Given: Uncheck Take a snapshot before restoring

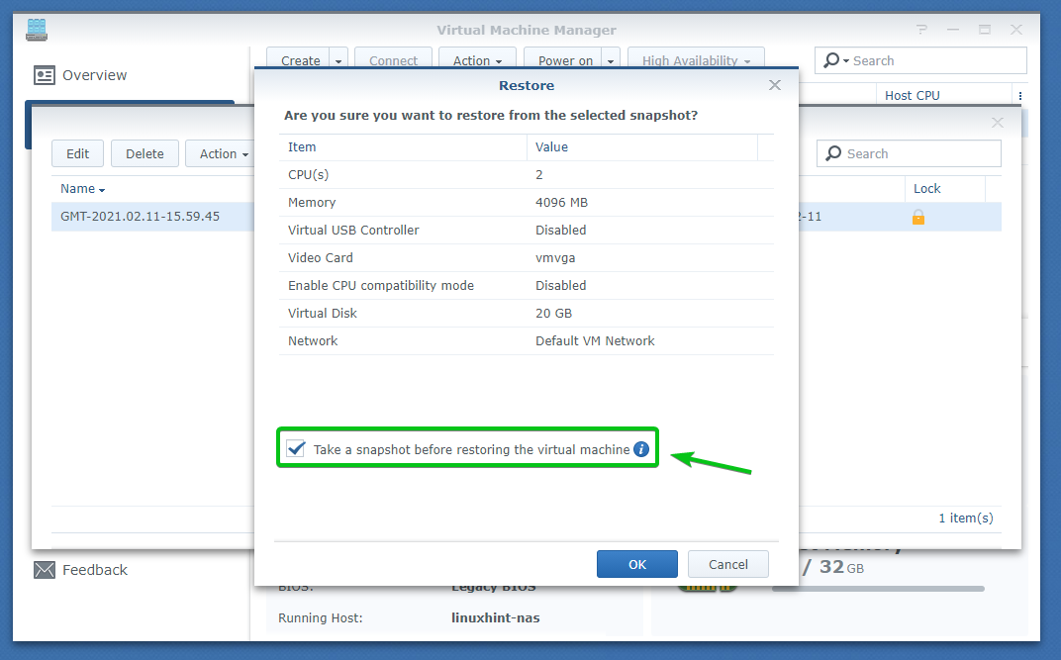Looking at the screenshot, I should coord(296,448).
